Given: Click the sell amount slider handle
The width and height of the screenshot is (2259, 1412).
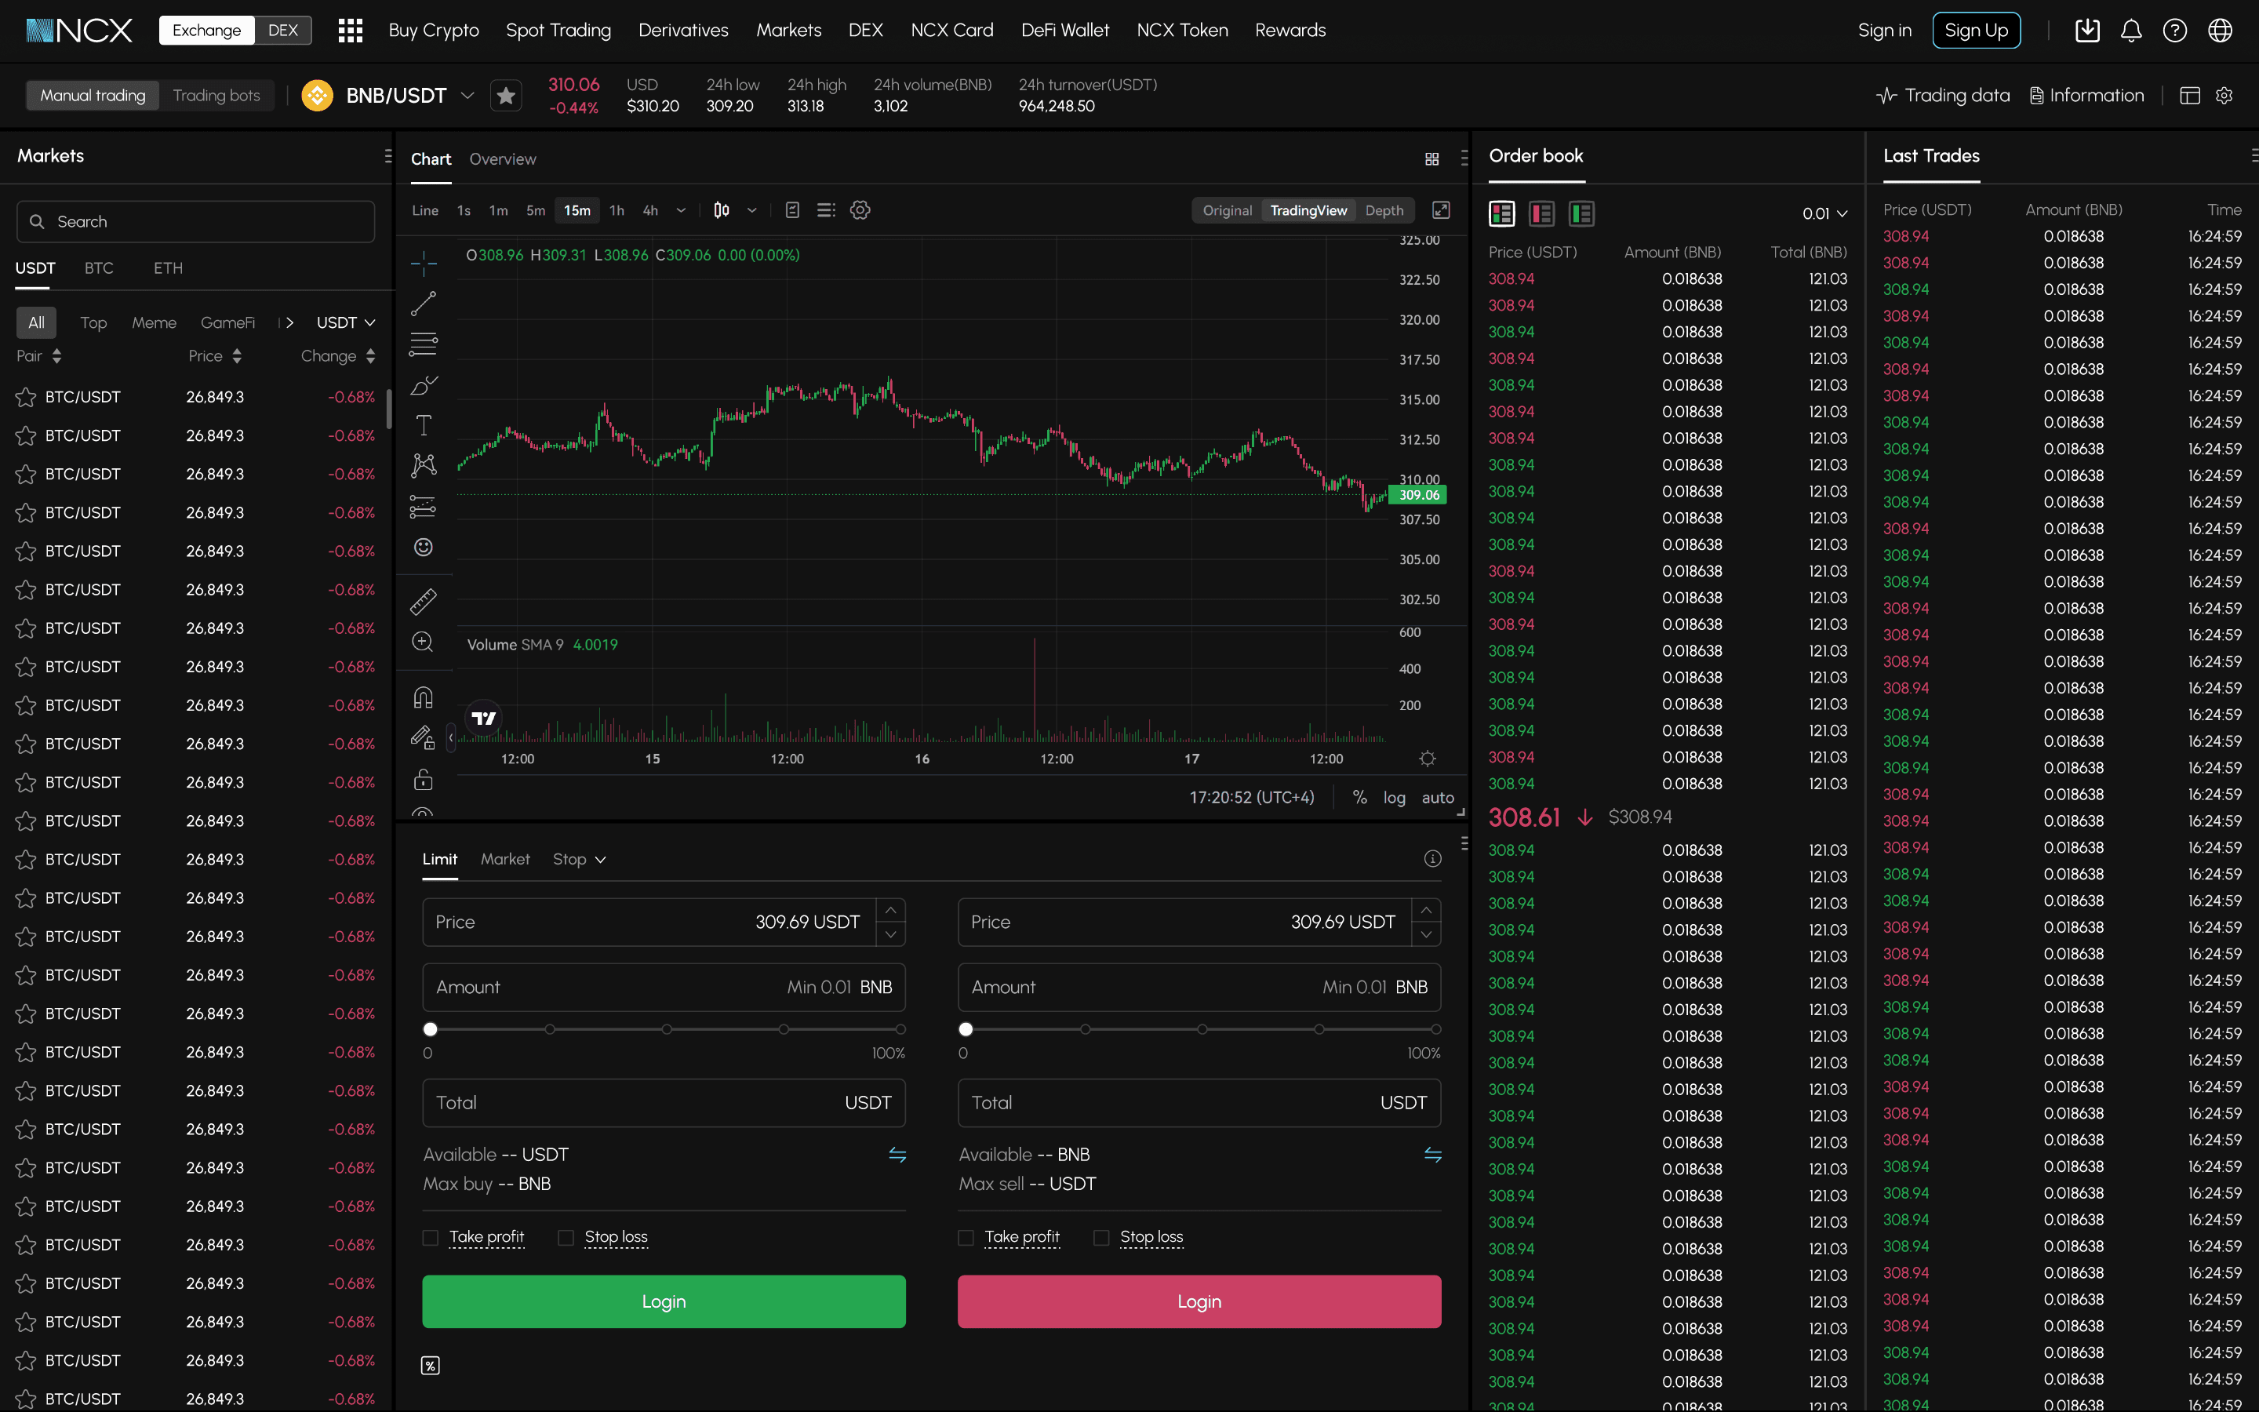Looking at the screenshot, I should pyautogui.click(x=966, y=1029).
